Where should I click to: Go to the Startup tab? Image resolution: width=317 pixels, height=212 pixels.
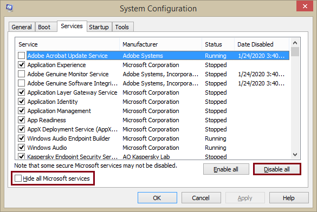pos(99,27)
